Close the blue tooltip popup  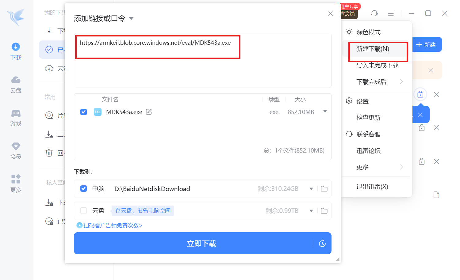click(x=420, y=115)
